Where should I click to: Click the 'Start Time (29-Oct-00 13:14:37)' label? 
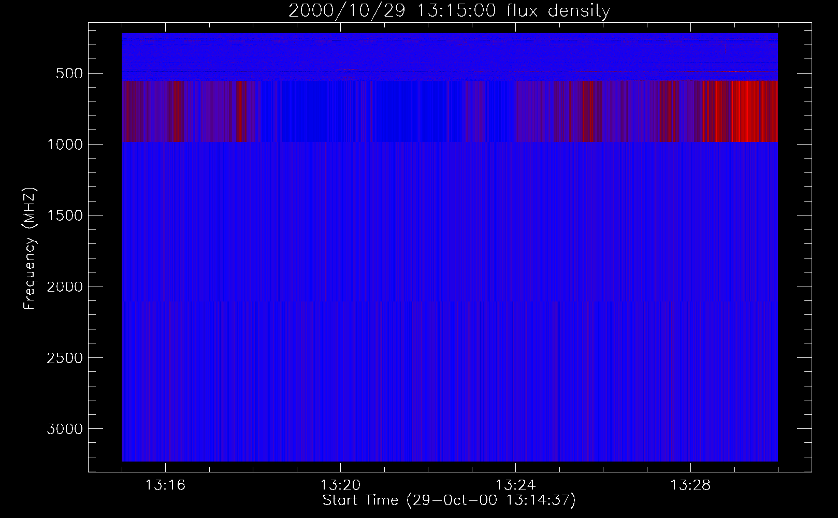449,500
